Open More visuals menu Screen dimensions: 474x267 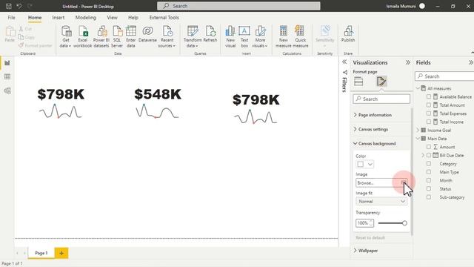click(x=260, y=36)
